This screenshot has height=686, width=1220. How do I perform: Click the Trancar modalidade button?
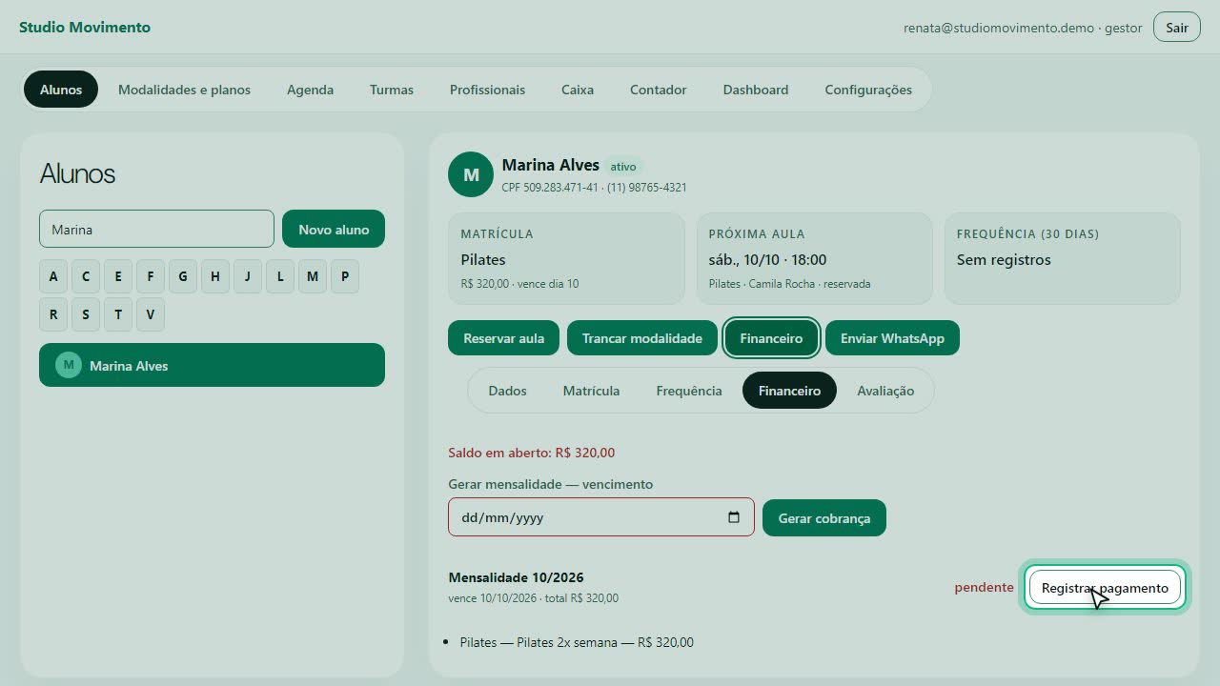point(642,338)
